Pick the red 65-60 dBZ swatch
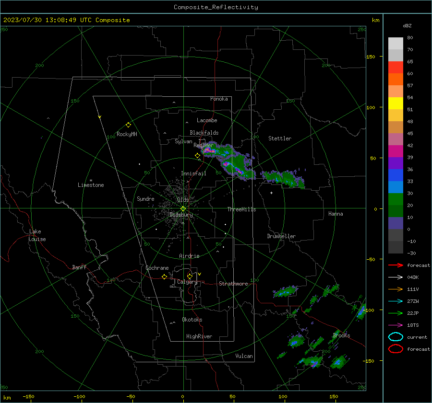 396,67
